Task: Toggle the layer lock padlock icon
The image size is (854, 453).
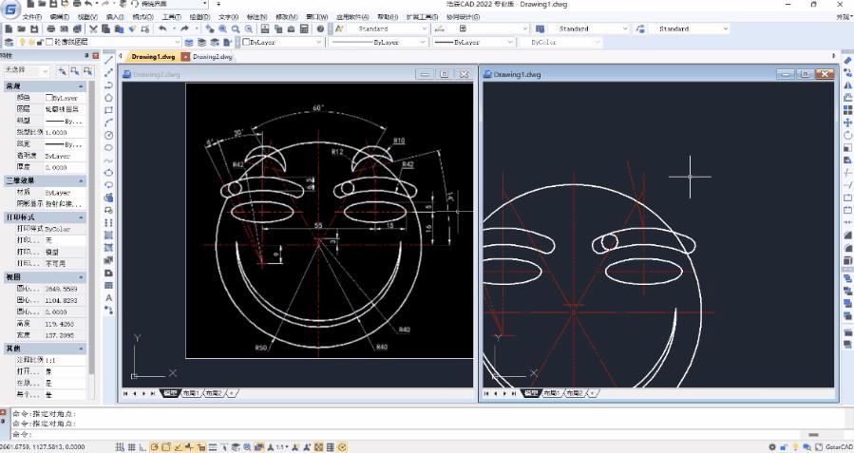Action: tap(39, 43)
